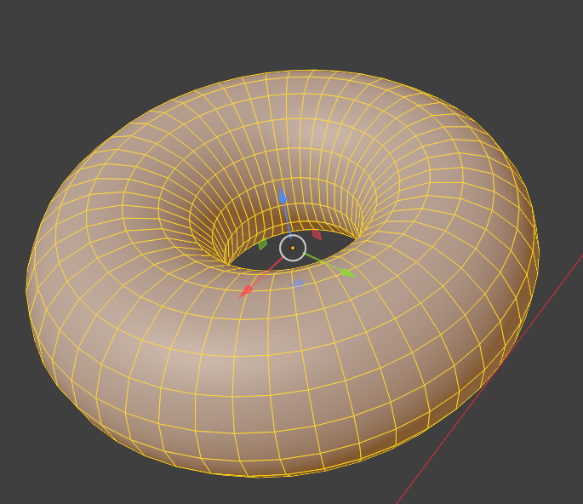The height and width of the screenshot is (504, 583).
Task: Click the white circle at the gizmo center
Action: [x=293, y=248]
